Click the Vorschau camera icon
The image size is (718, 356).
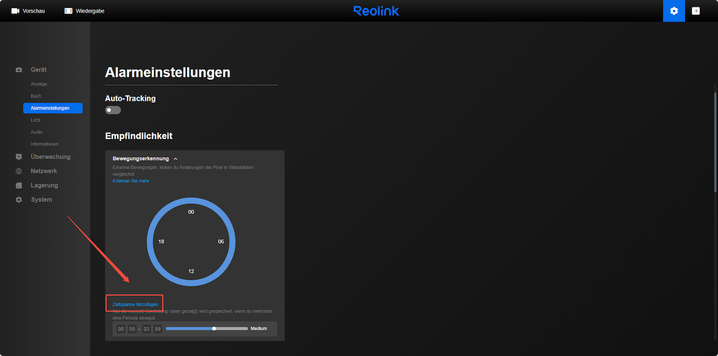pos(16,11)
